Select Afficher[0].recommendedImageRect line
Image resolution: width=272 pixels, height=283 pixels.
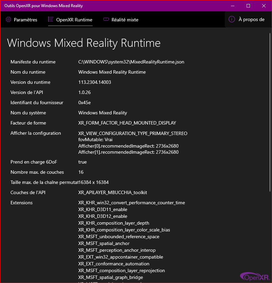coord(128,146)
